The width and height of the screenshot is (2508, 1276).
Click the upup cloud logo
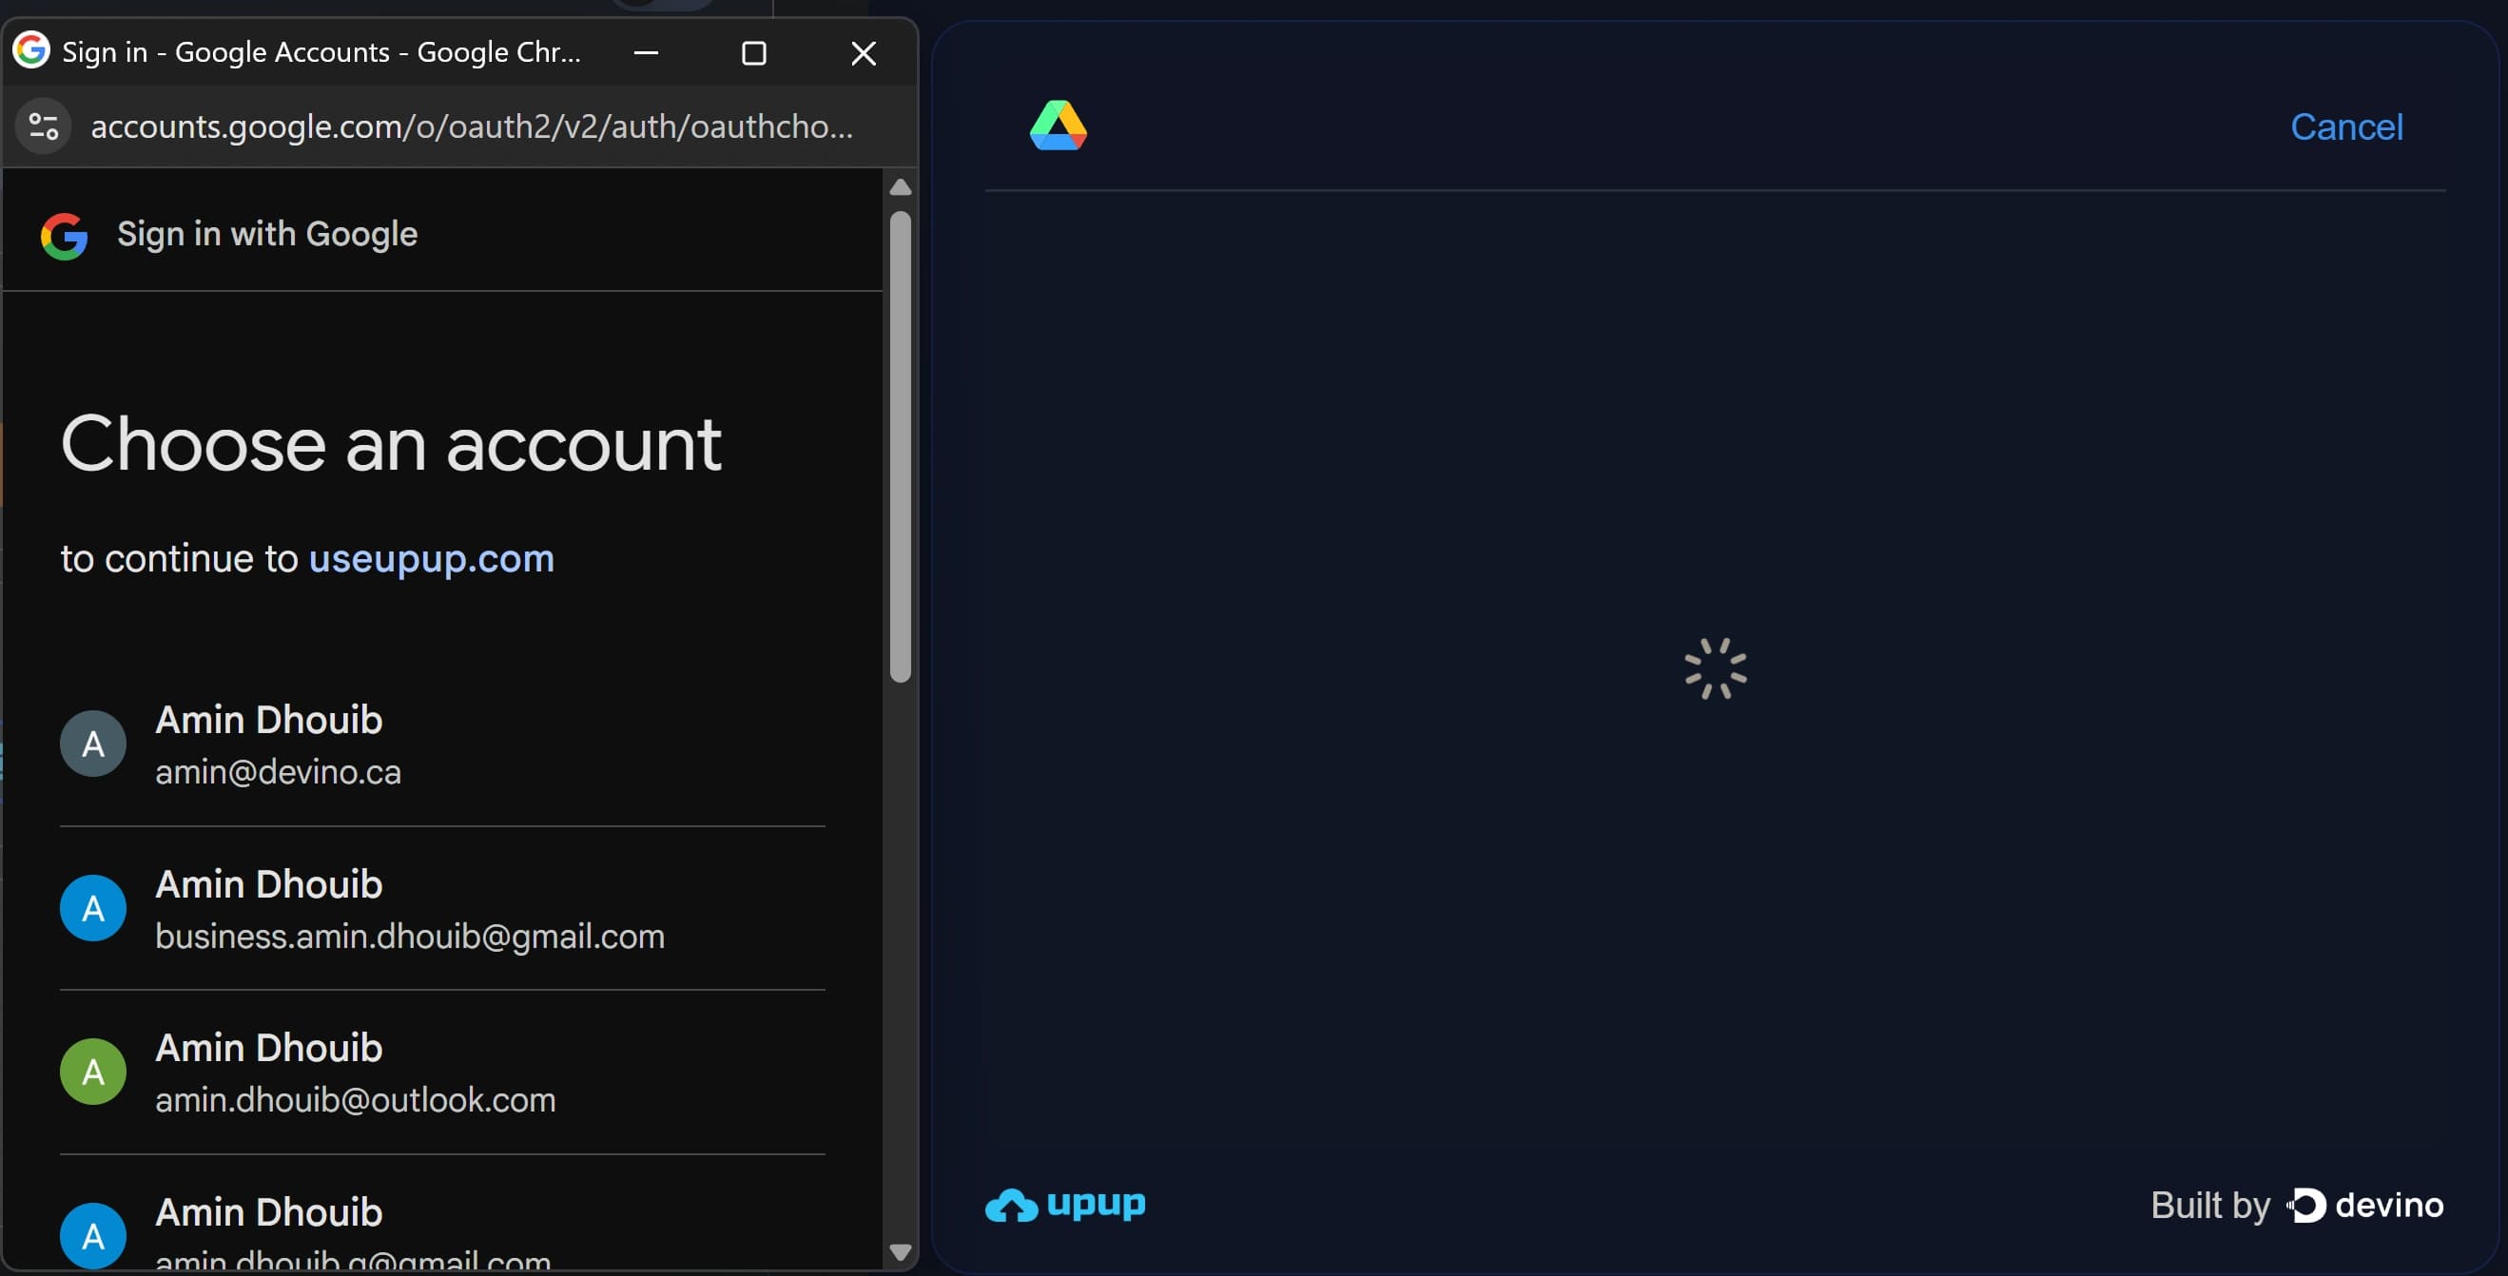coord(1065,1205)
